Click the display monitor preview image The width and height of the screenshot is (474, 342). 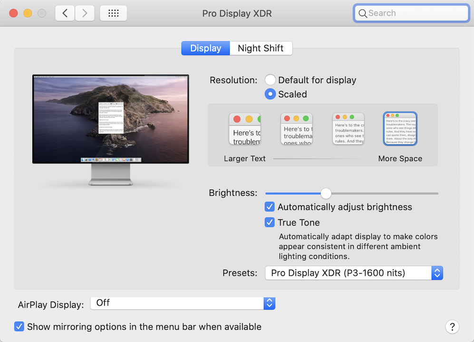(x=110, y=119)
